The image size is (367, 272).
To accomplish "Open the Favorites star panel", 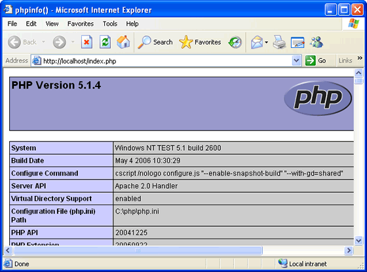I will tap(200, 42).
